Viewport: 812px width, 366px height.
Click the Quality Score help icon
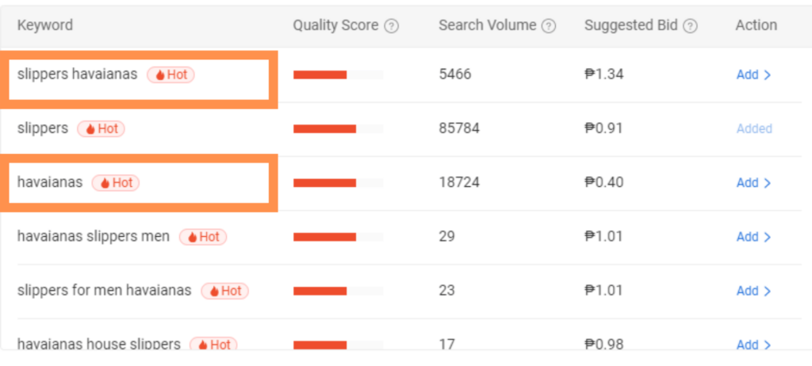point(391,26)
